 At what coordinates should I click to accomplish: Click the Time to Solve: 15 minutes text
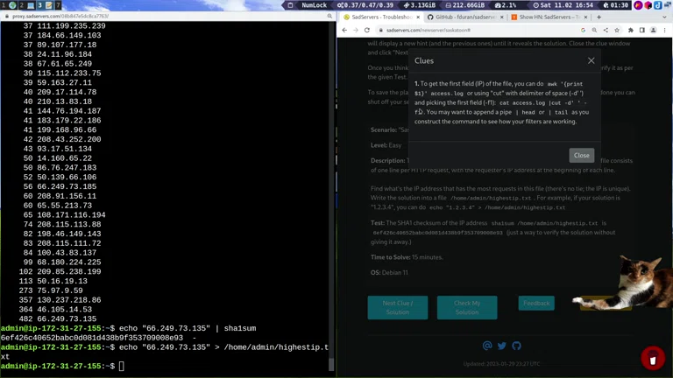(x=407, y=257)
